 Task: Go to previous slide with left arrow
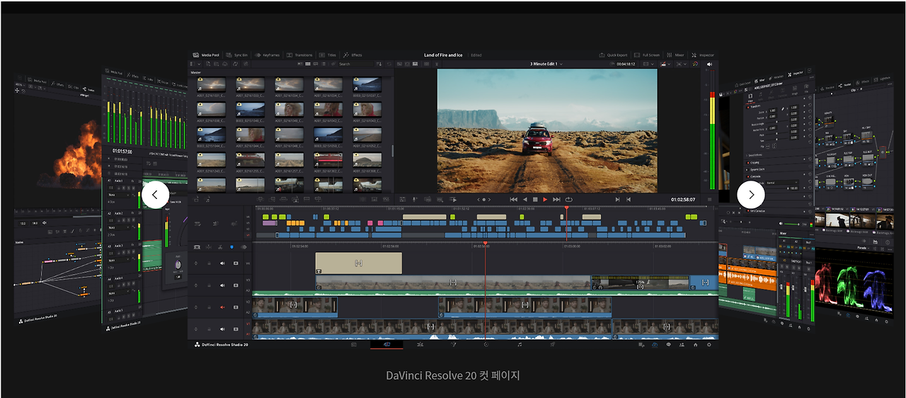click(x=155, y=195)
